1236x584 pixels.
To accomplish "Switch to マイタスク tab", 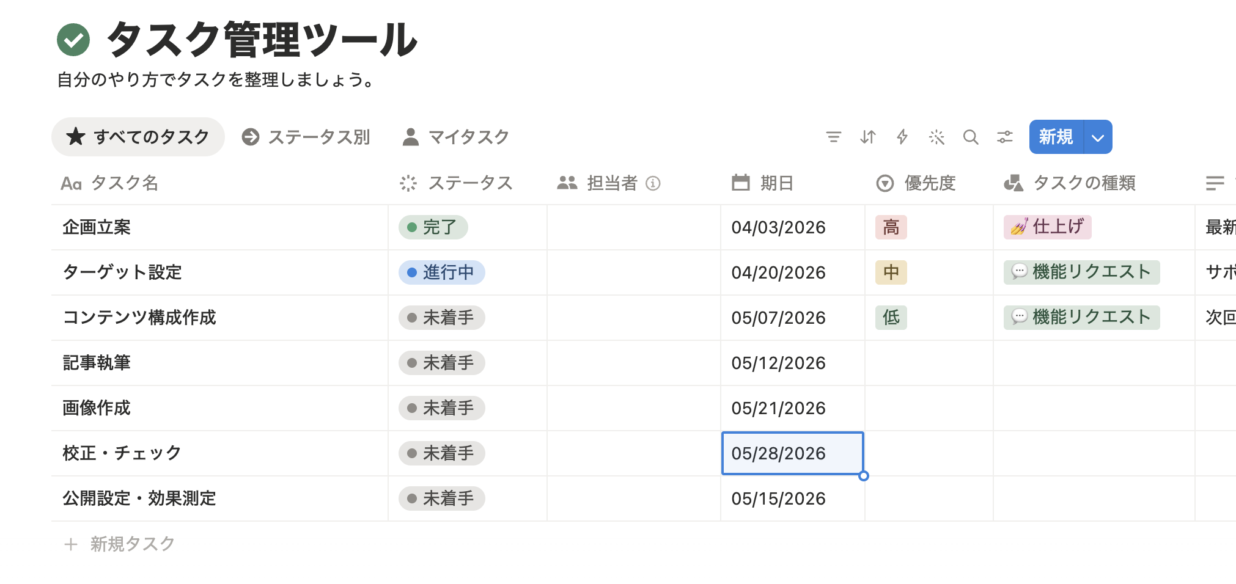I will pyautogui.click(x=456, y=137).
